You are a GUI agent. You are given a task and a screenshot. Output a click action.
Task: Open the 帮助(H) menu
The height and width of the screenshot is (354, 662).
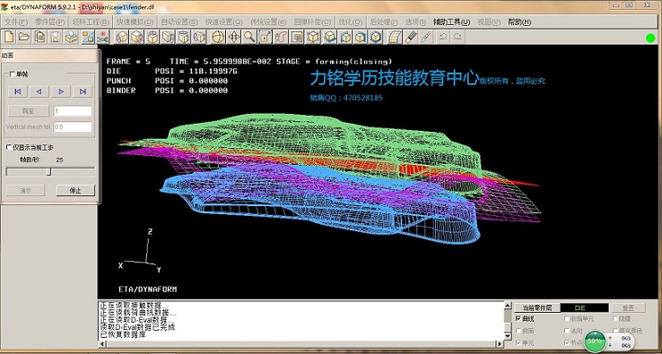pyautogui.click(x=519, y=22)
